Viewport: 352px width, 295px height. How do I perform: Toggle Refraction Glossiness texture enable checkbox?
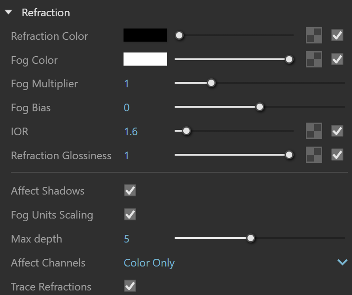[x=337, y=155]
